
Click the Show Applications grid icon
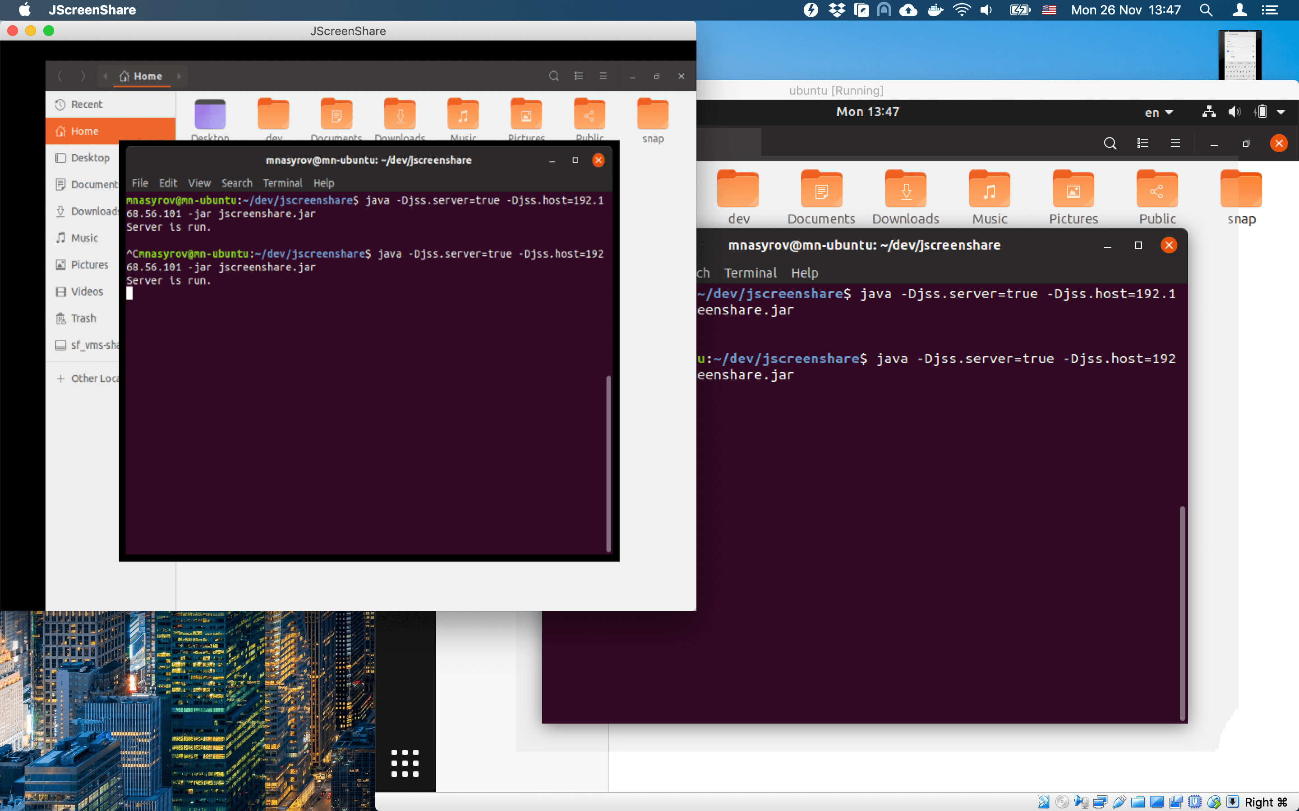click(x=405, y=763)
